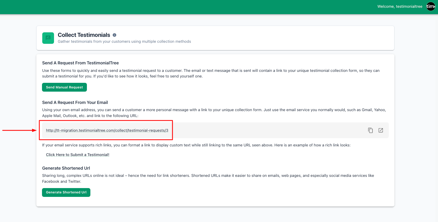Click the Generate Shortened Url button
This screenshot has width=438, height=222.
(66, 192)
